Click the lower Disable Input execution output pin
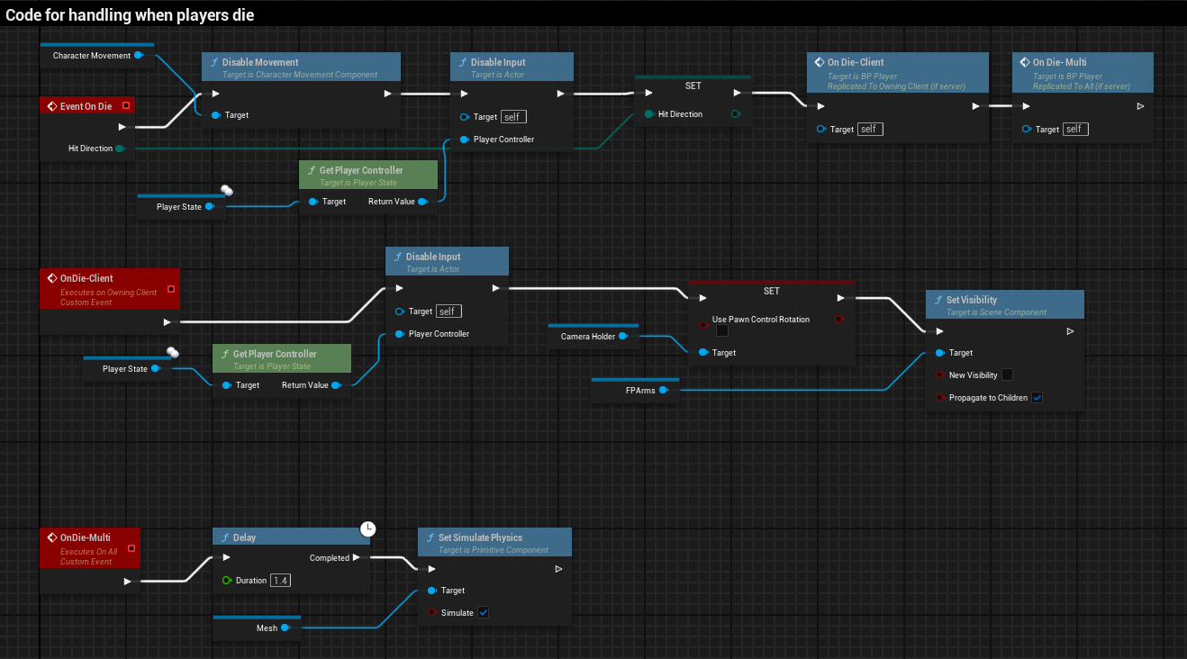 click(496, 288)
